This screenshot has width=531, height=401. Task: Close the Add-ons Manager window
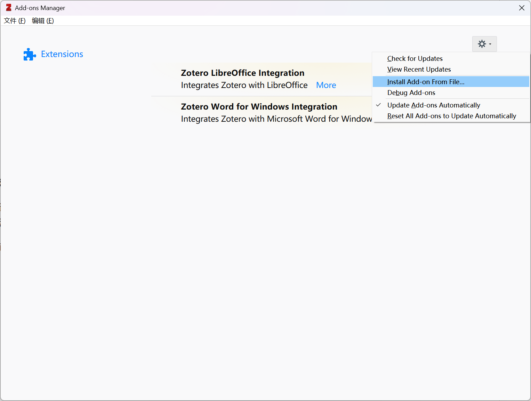point(522,8)
